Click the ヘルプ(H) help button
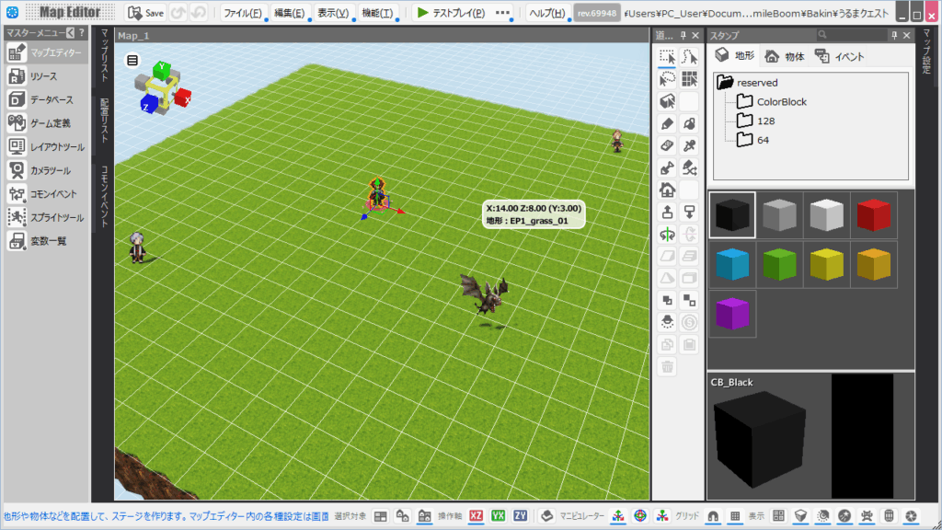 click(x=547, y=13)
